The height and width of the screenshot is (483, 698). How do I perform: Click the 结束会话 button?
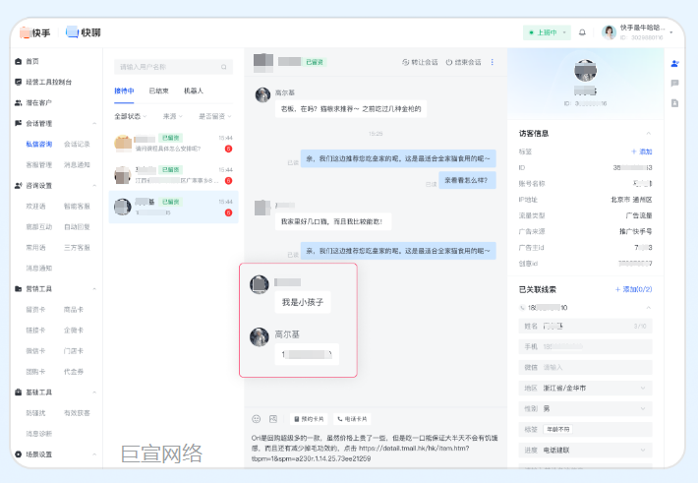click(463, 62)
